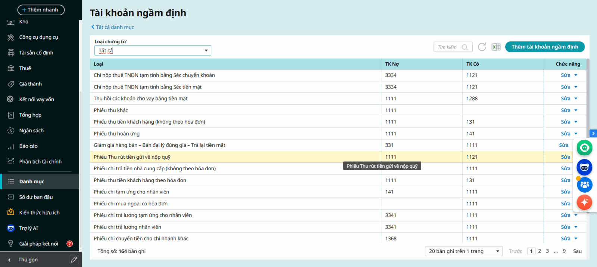Export the list using the Excel icon
This screenshot has height=267, width=597.
click(496, 47)
